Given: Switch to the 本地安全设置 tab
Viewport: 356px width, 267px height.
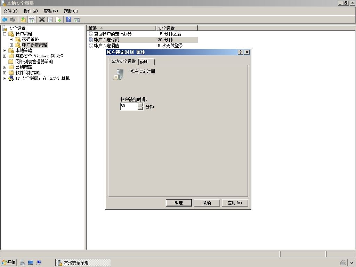Looking at the screenshot, I should (123, 61).
